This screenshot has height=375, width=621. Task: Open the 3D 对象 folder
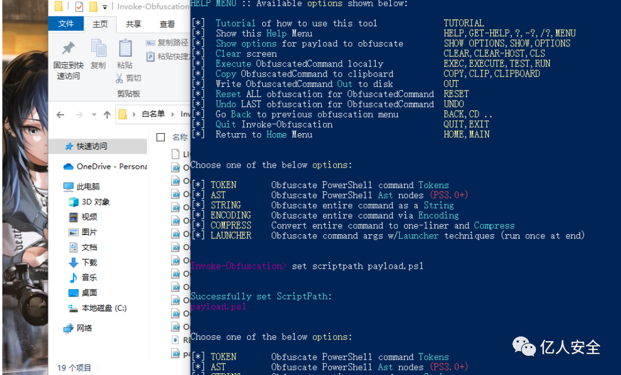[89, 202]
